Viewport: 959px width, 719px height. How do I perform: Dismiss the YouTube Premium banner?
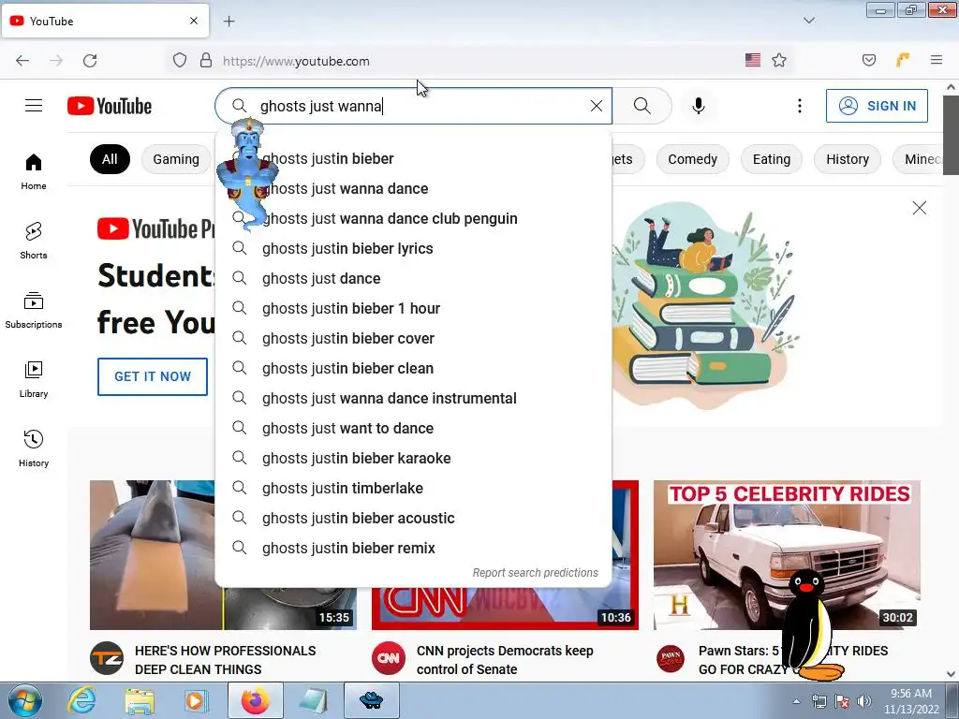point(920,208)
